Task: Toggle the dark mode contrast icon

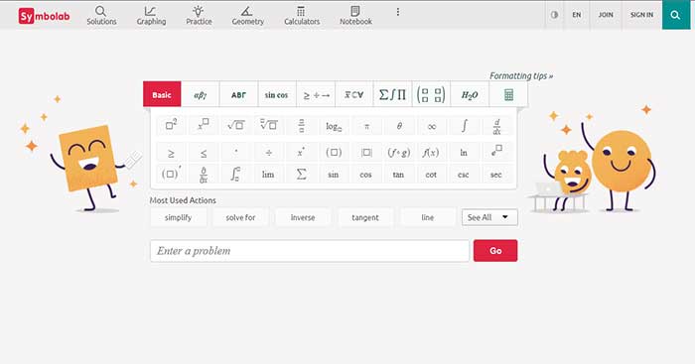Action: pyautogui.click(x=554, y=15)
